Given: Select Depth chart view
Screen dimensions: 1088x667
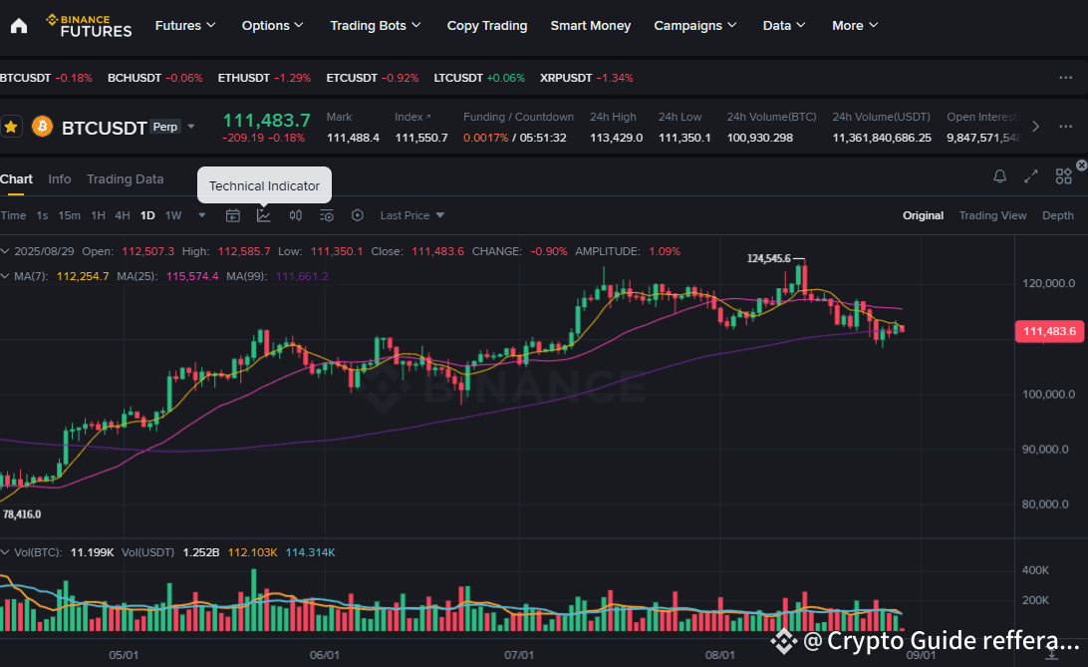Looking at the screenshot, I should (x=1057, y=216).
